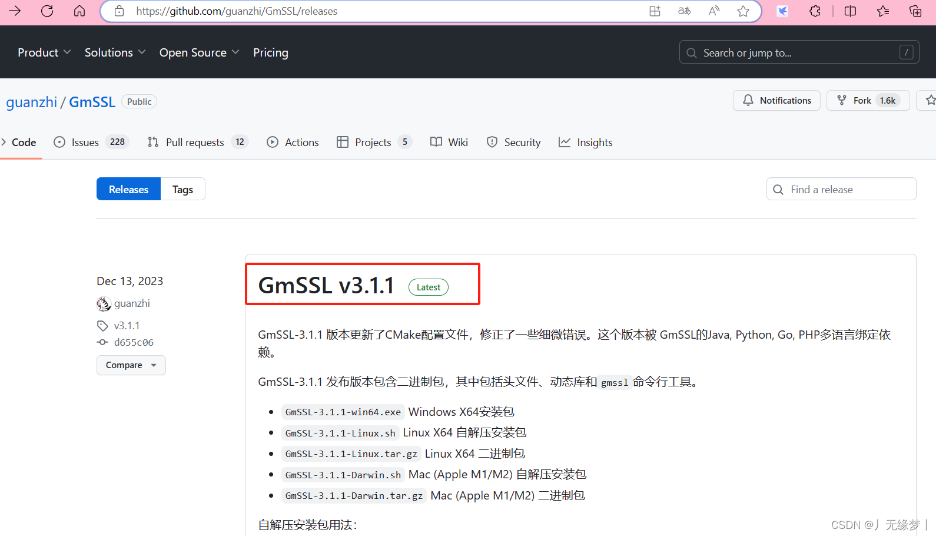Viewport: 936px width, 536px height.
Task: Toggle split screen view icon
Action: point(850,11)
